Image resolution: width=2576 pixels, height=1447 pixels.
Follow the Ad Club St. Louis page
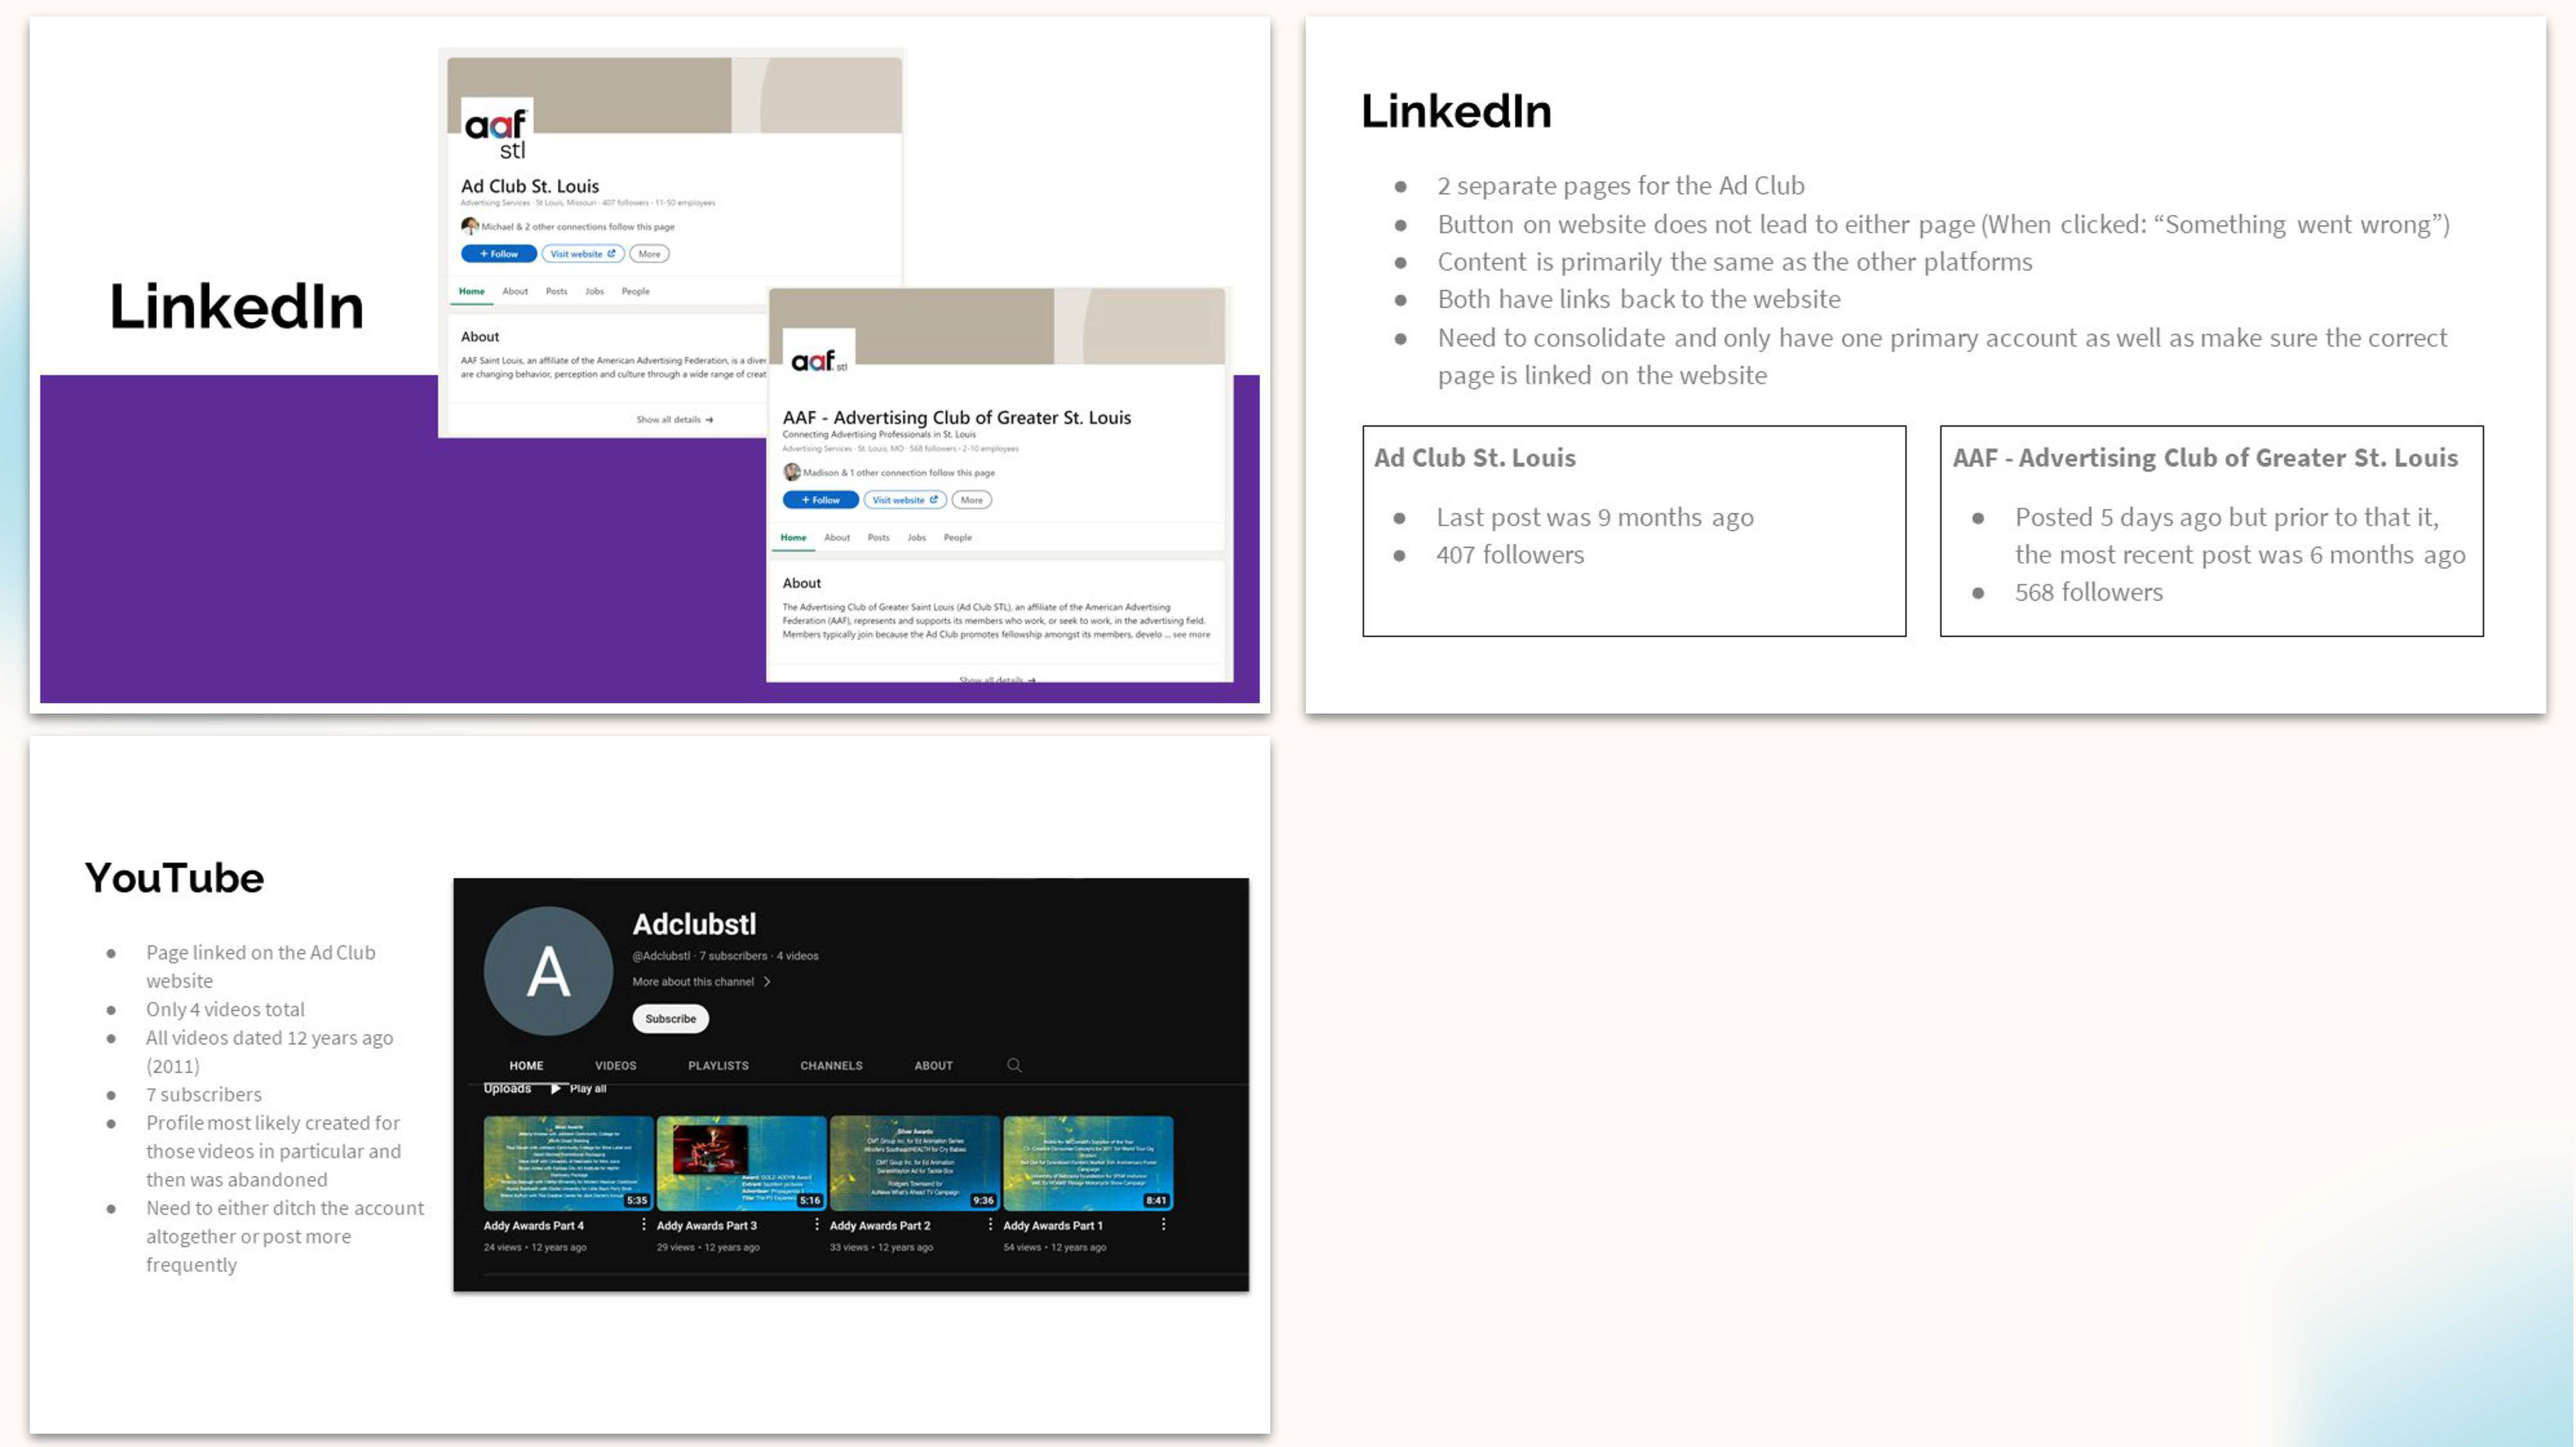pos(498,254)
